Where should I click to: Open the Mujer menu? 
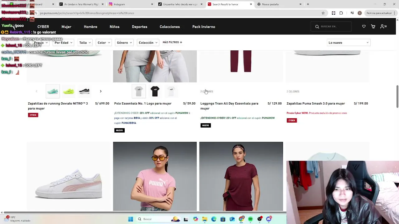(66, 27)
